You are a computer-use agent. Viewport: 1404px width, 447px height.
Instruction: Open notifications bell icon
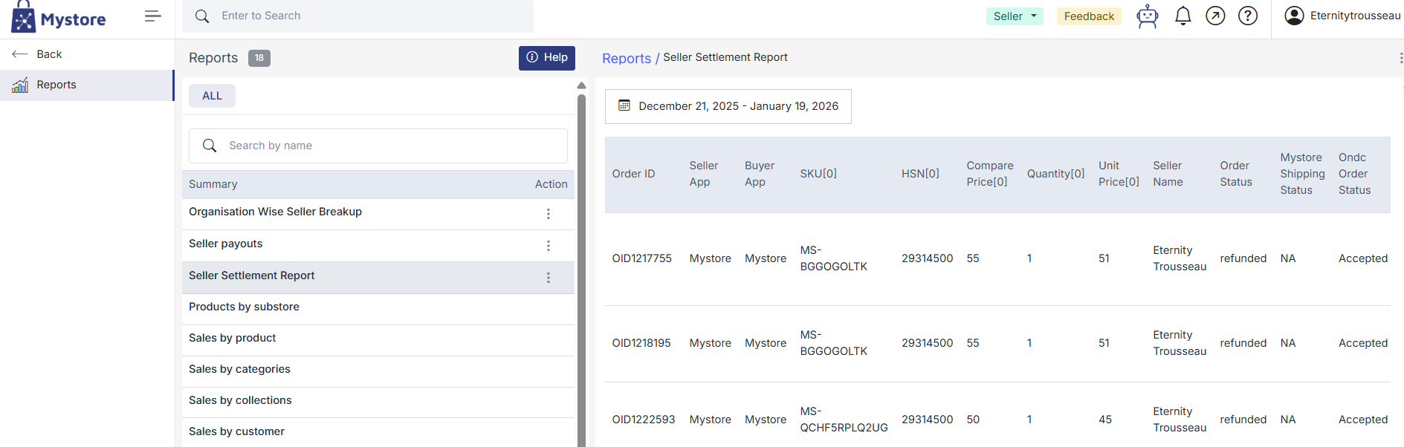coord(1183,16)
